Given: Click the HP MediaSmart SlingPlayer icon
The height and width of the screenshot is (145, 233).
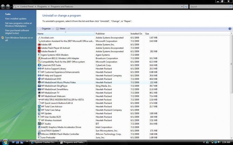Looking at the screenshot, I should pyautogui.click(x=39, y=86).
